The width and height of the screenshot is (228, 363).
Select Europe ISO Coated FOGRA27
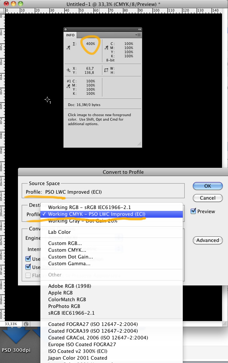point(112,344)
